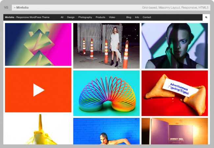Screen dimensions: 214x148
Task: Select the All filter
Action: 62,17
